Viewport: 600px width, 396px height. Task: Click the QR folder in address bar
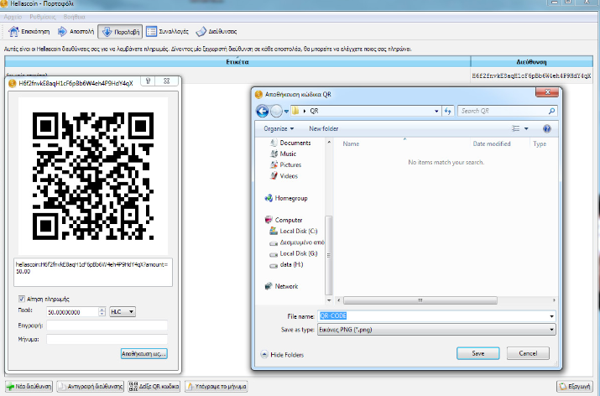(x=314, y=111)
